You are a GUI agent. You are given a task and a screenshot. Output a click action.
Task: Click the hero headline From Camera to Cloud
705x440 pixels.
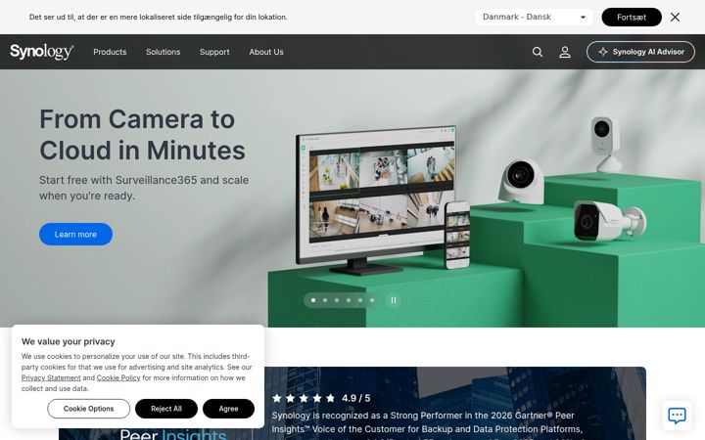click(x=143, y=135)
